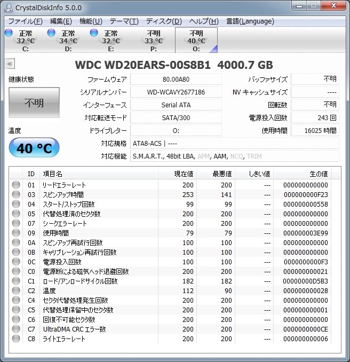Click status circle for row 05 代替処理済のセクタ数
This screenshot has width=350, height=362.
tap(16, 214)
